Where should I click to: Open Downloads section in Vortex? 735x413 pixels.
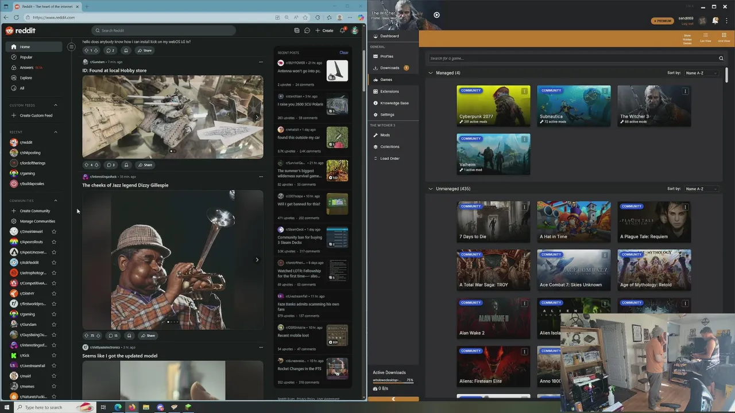tap(389, 68)
